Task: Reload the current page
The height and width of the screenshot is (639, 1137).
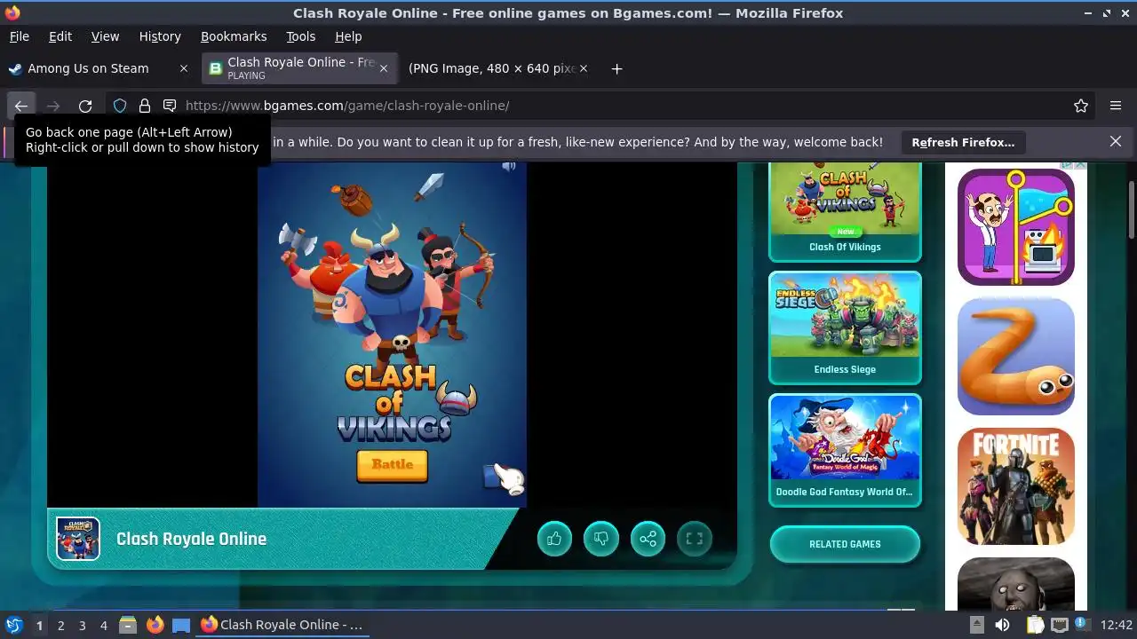Action: point(85,106)
